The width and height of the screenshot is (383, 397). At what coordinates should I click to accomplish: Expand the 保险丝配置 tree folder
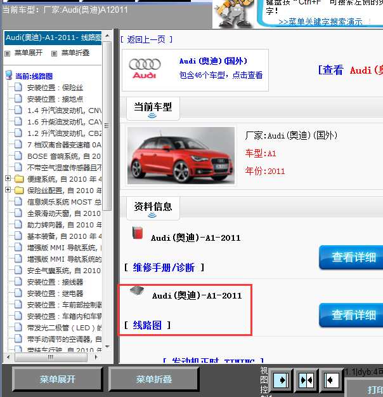[x=8, y=190]
